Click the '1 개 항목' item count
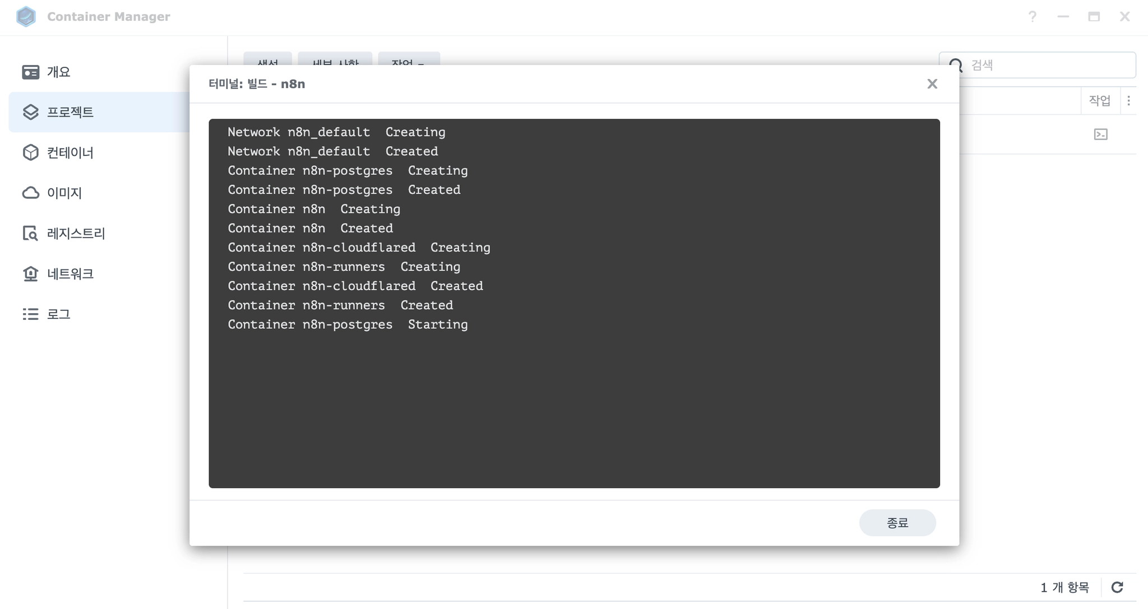Screen dimensions: 1148x609 (1064, 587)
